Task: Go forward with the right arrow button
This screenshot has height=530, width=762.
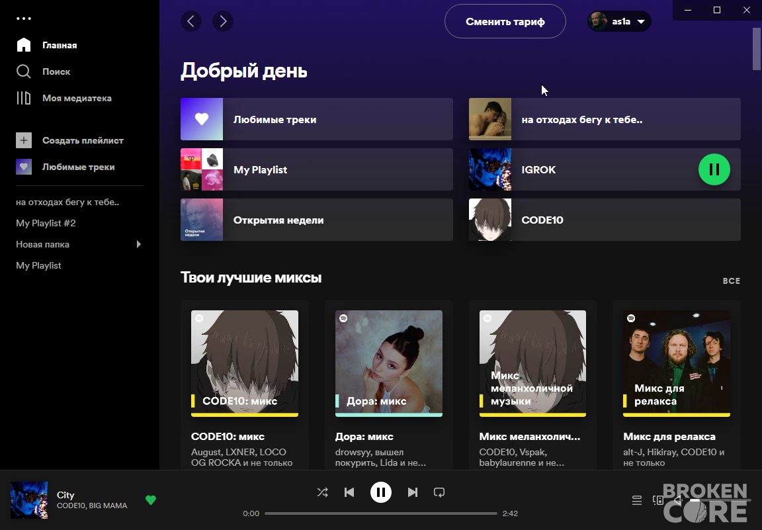Action: 223,21
